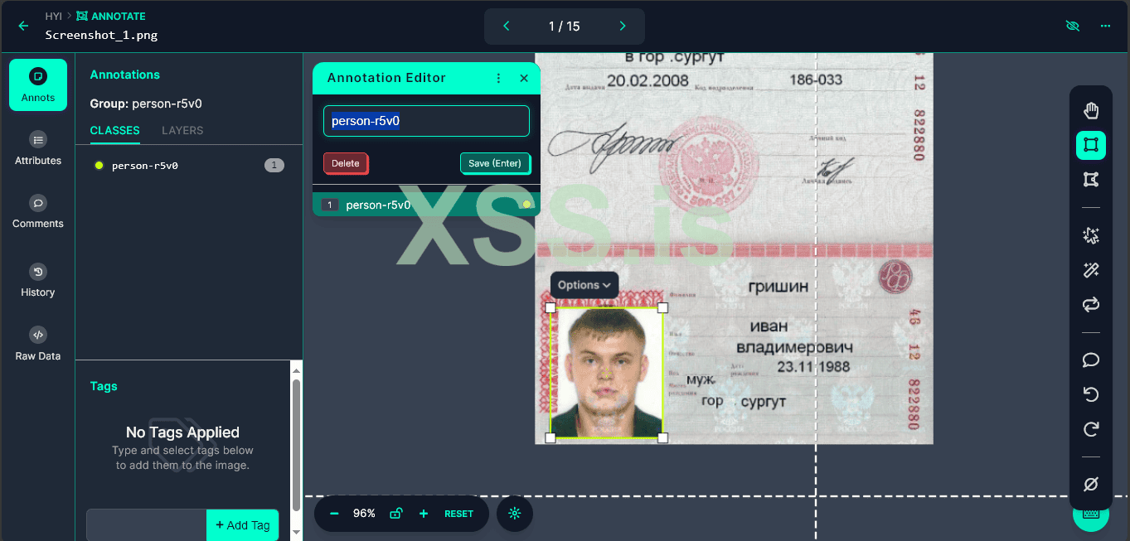Click the 1 / 15 image counter

tap(565, 27)
